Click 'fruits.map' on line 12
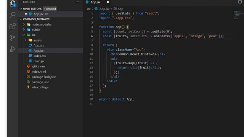This screenshot has height=137, width=244. 125,63
